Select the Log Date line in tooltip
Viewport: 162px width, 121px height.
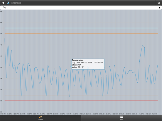pos(88,63)
